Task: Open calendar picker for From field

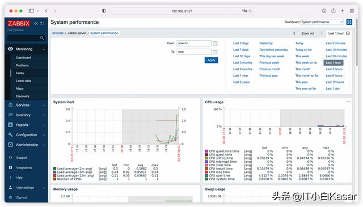Action: click(x=215, y=44)
